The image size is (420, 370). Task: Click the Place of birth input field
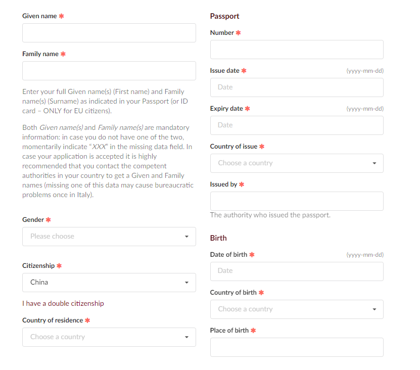tap(297, 347)
